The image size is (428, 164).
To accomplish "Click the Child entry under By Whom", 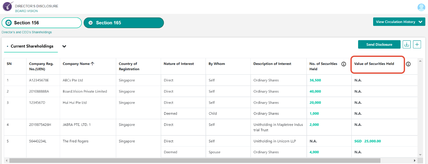I will coord(212,113).
